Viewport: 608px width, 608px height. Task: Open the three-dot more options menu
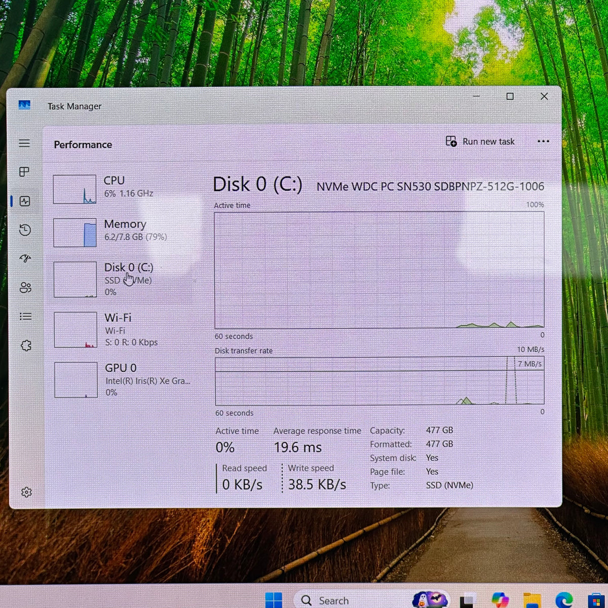click(543, 141)
